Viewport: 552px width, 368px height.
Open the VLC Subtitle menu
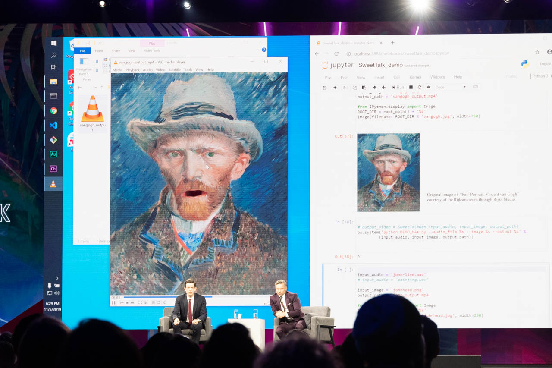175,70
